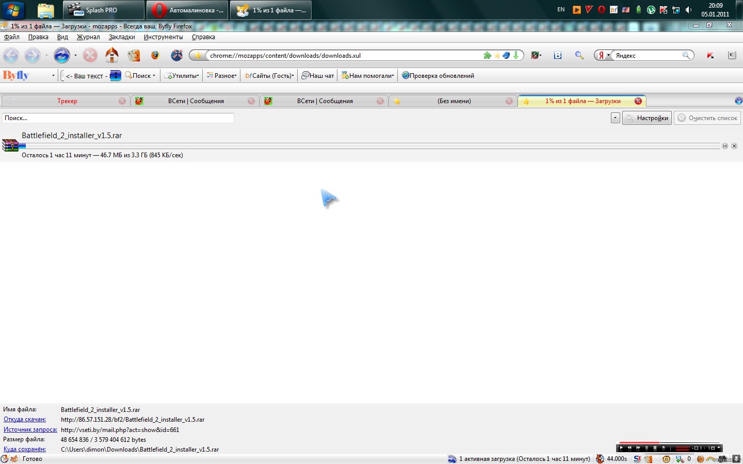Expand the Нам помогали dropdown
Image resolution: width=743 pixels, height=464 pixels.
click(393, 76)
